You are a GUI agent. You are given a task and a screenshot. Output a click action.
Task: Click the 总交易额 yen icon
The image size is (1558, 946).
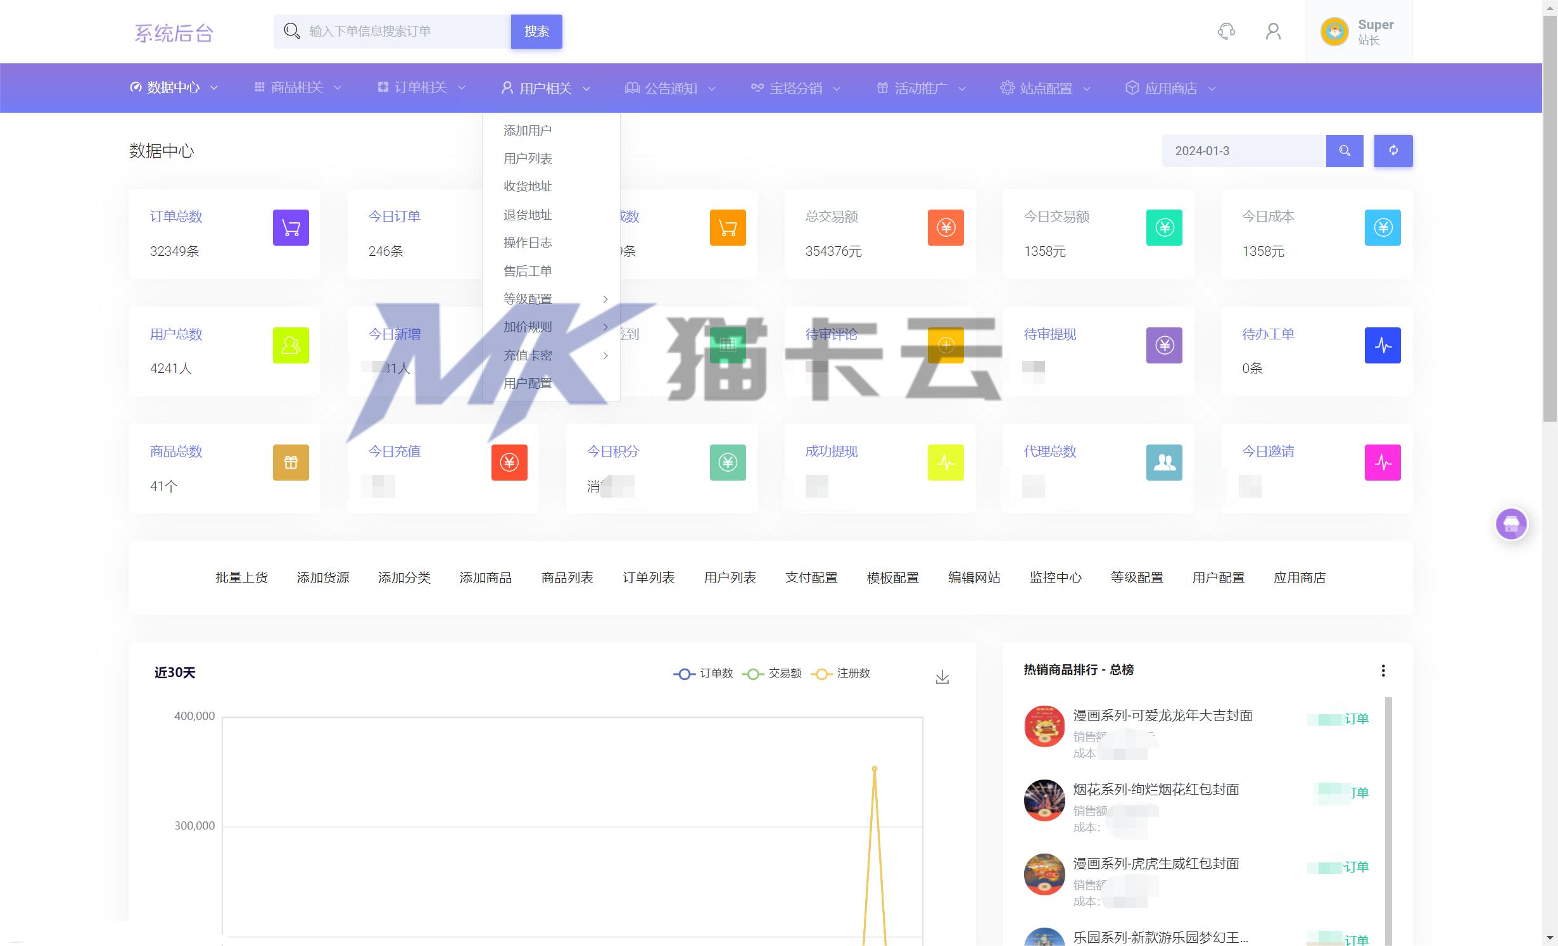coord(946,227)
